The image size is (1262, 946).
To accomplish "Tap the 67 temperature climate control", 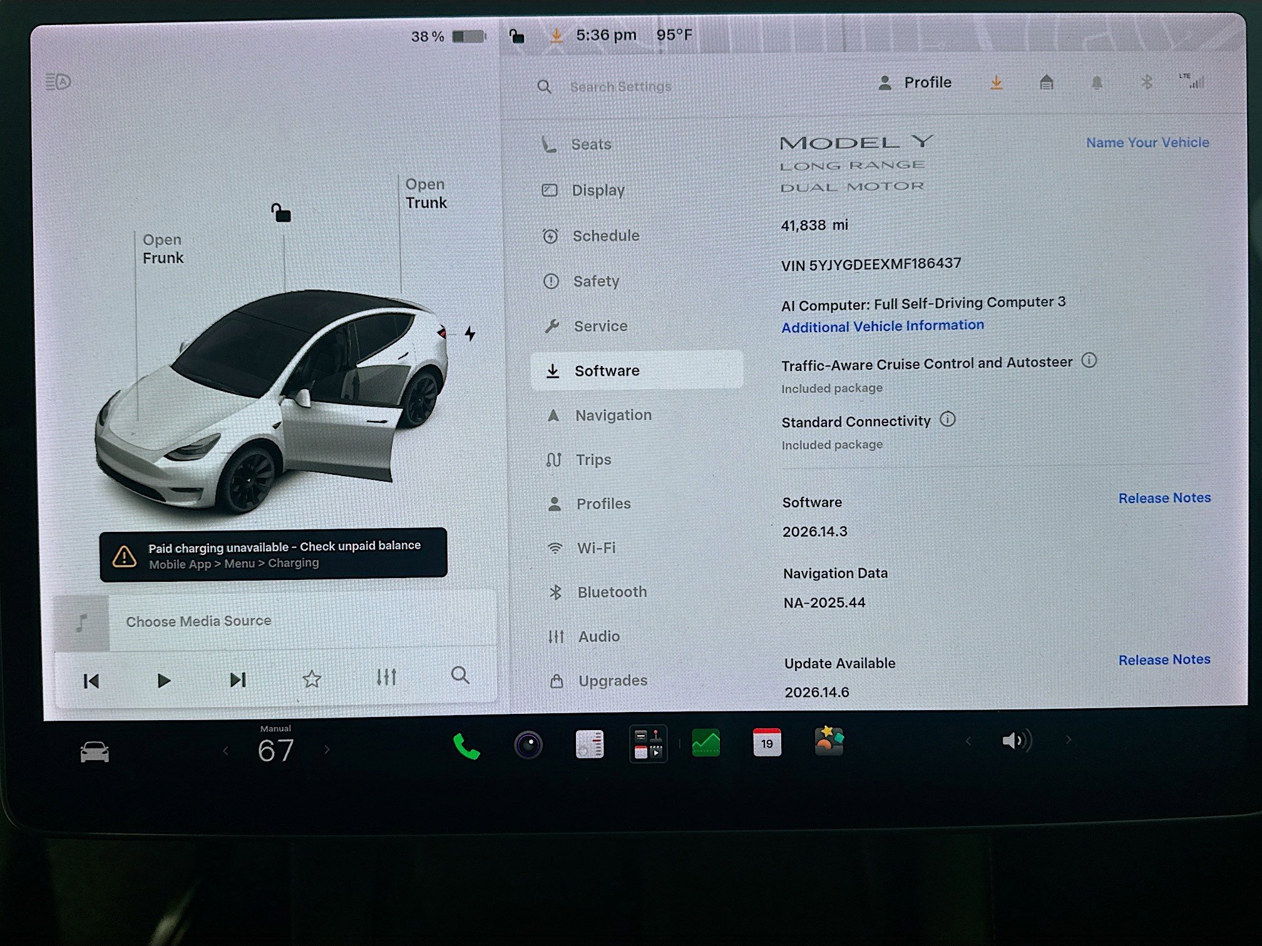I will click(x=275, y=750).
